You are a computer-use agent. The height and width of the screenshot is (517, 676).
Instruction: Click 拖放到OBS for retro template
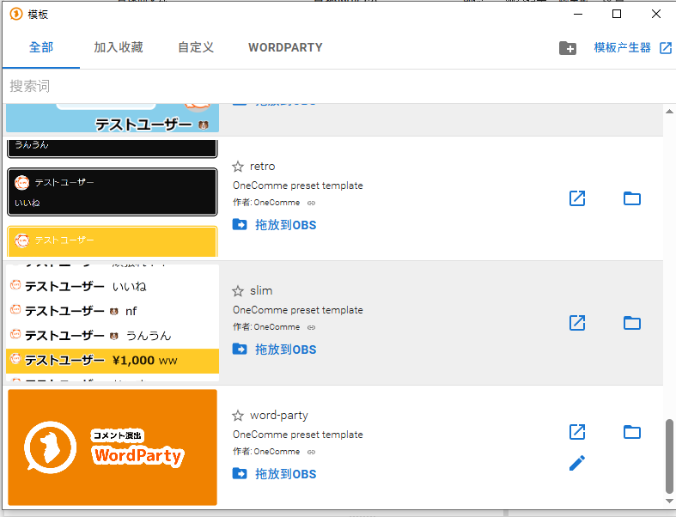point(285,225)
